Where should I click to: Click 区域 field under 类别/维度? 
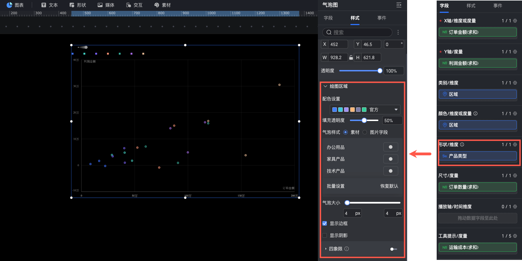coord(478,94)
